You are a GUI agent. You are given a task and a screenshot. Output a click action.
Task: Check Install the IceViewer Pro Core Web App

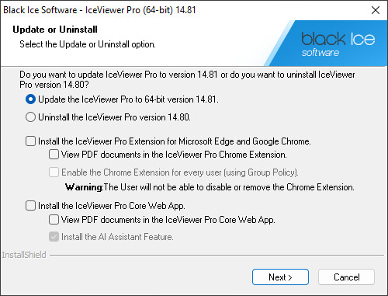coord(30,206)
